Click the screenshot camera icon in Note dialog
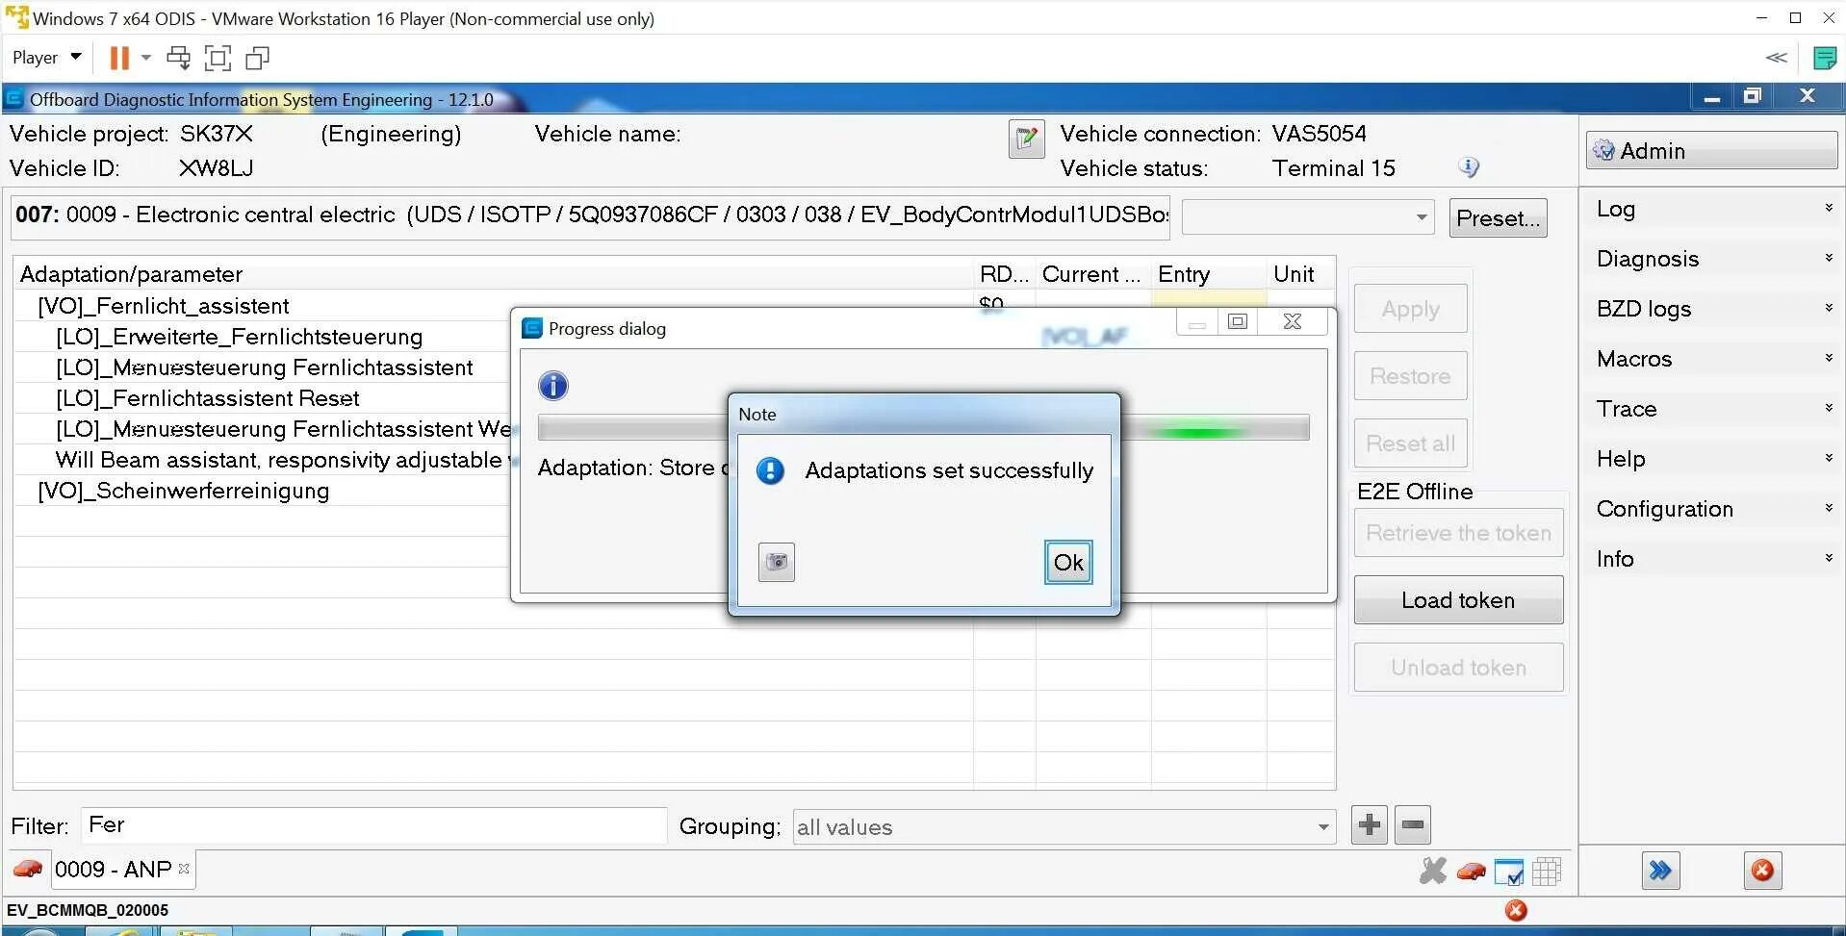The width and height of the screenshot is (1846, 936). pos(777,563)
